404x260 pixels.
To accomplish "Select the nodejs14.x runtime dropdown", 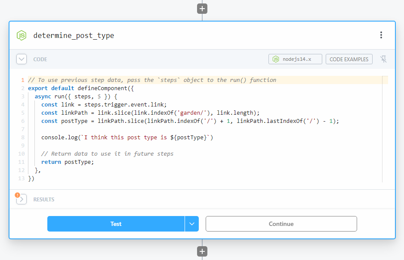I will pyautogui.click(x=295, y=59).
